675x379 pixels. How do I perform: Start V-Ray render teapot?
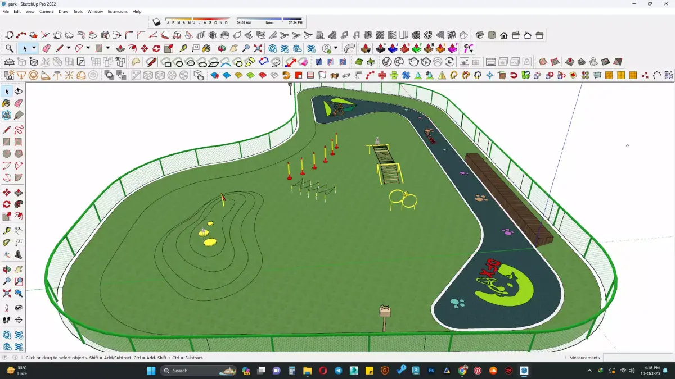[x=413, y=62]
